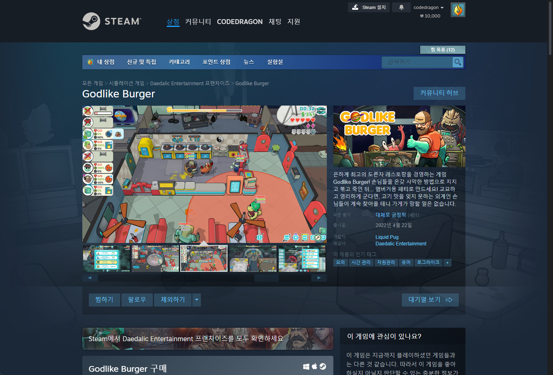Select the fourth screenshot thumbnail
Viewport: 553px width, 375px height.
[253, 258]
